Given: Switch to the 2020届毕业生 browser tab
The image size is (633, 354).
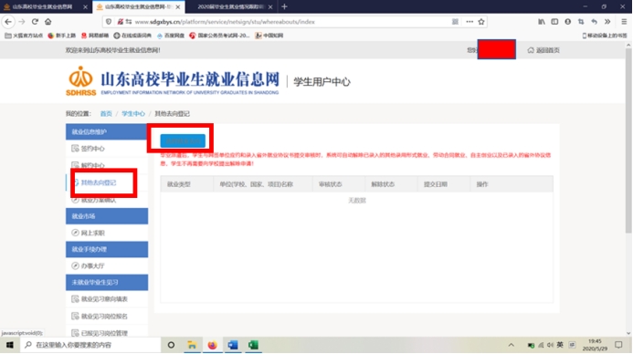Looking at the screenshot, I should point(230,7).
